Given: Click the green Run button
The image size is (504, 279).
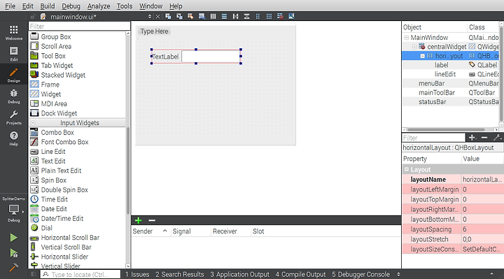Looking at the screenshot, I should (x=13, y=238).
